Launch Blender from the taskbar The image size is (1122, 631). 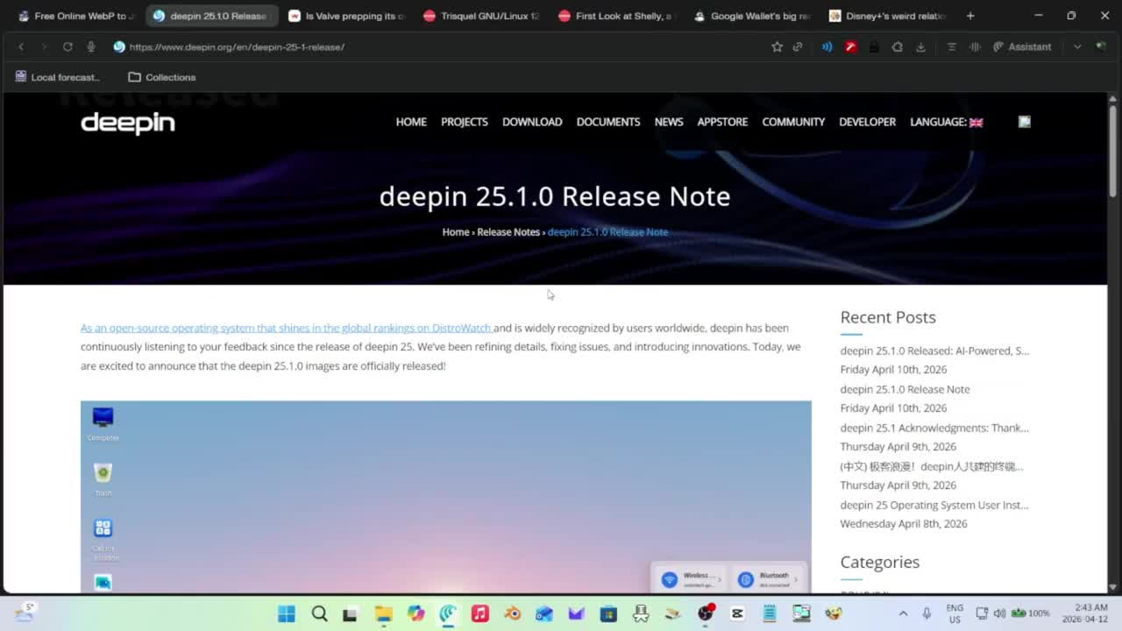[x=510, y=613]
